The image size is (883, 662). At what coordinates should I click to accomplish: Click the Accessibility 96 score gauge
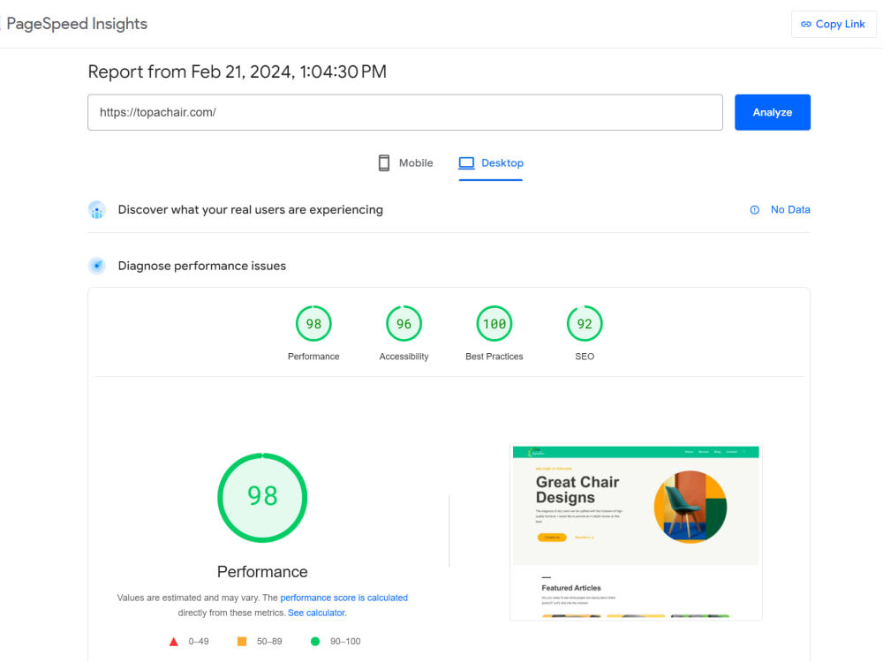point(404,323)
